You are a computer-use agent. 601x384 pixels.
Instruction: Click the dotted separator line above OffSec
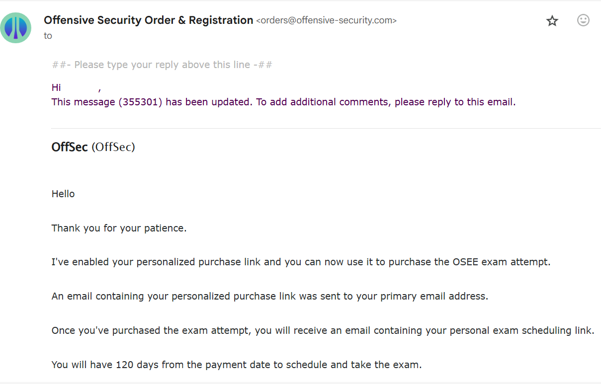pyautogui.click(x=326, y=129)
